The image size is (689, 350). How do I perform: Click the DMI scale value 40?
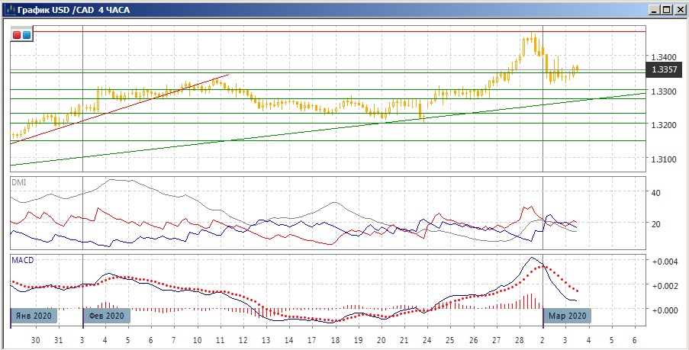pos(655,193)
